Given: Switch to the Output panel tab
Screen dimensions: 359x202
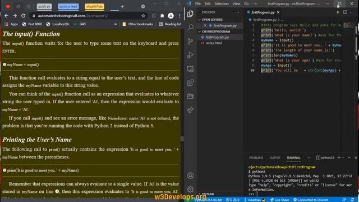Looking at the screenshot, I should pos(275,158).
